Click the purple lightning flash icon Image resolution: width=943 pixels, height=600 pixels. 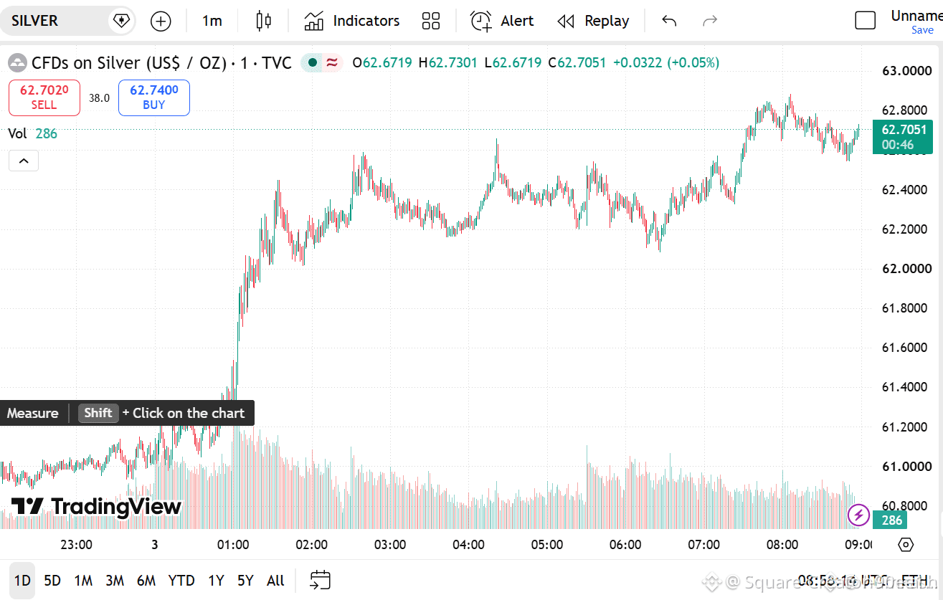click(x=858, y=515)
